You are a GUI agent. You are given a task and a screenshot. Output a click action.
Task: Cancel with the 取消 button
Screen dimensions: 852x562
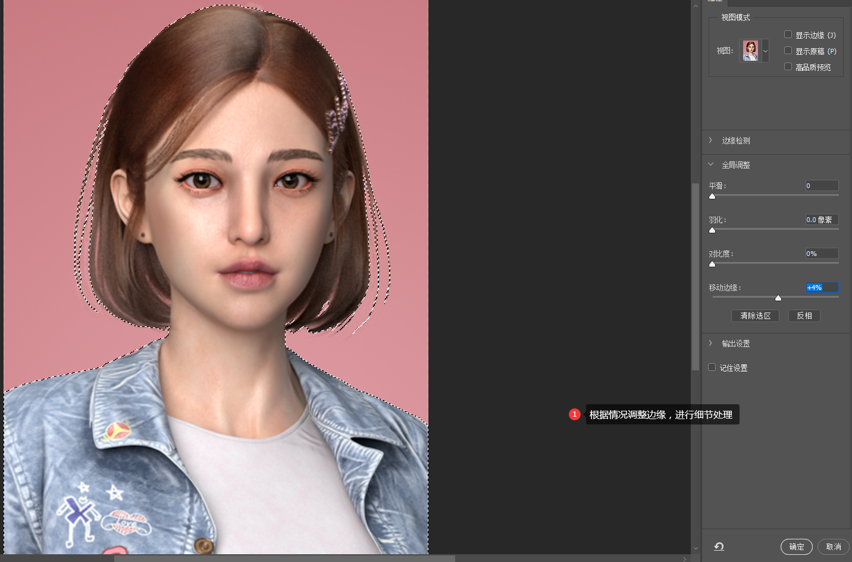click(x=833, y=547)
